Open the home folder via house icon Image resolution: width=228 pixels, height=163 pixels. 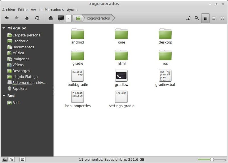50,18
